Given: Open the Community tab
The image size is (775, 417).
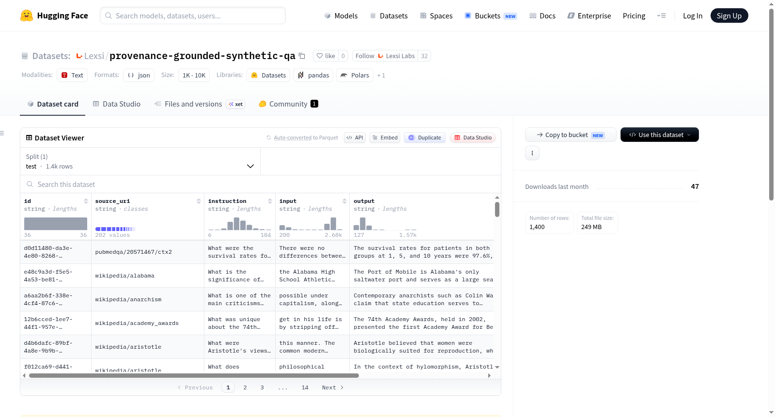Looking at the screenshot, I should (289, 104).
